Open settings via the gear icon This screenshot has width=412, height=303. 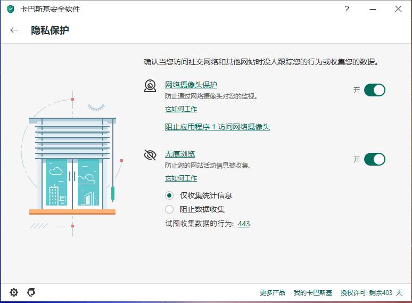(x=14, y=292)
